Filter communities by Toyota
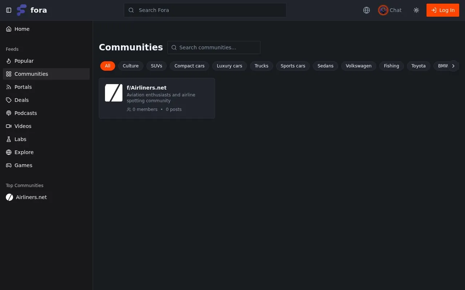 418,66
